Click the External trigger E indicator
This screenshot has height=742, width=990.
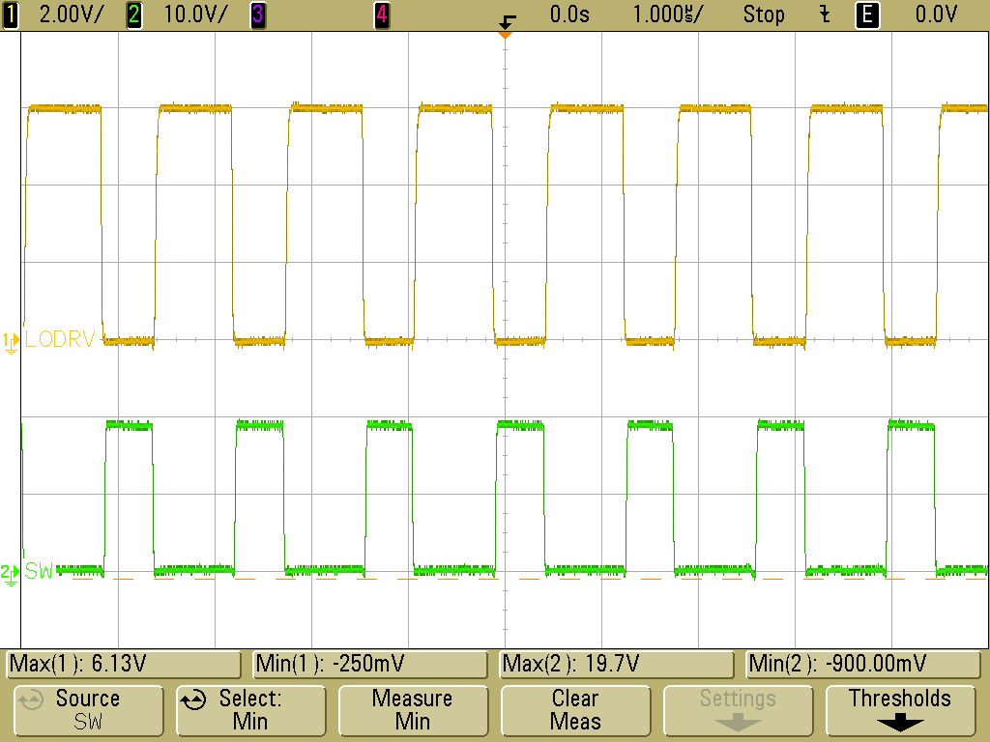pos(867,14)
